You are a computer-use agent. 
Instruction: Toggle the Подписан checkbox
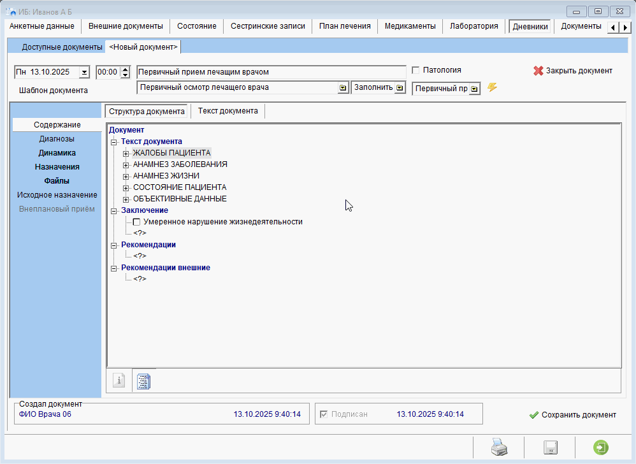tap(325, 414)
